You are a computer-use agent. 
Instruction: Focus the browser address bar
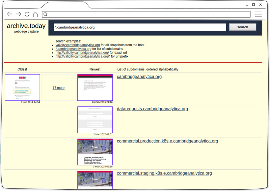(146, 14)
